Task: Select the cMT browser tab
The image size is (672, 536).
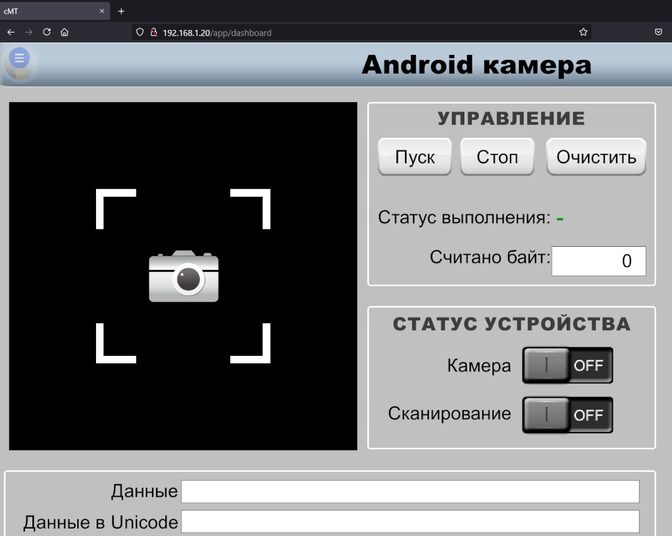Action: coord(50,11)
